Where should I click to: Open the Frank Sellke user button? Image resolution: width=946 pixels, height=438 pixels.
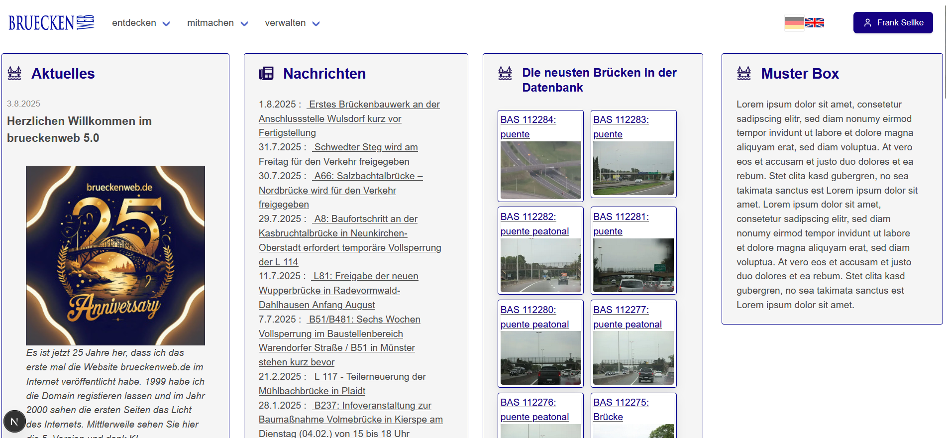point(893,23)
